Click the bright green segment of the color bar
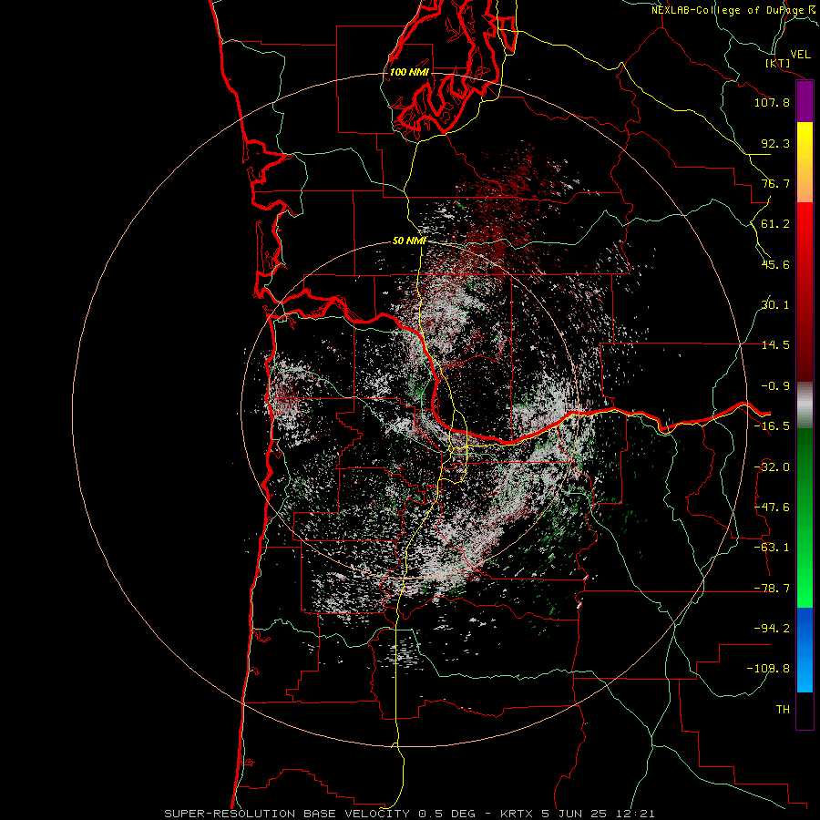Screen dimensions: 820x820 pyautogui.click(x=805, y=518)
